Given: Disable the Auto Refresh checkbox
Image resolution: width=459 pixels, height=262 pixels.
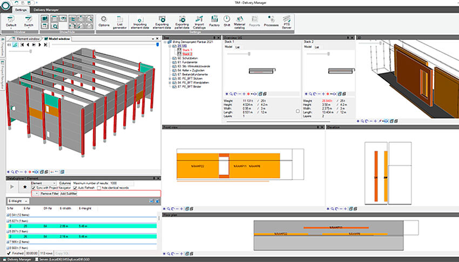Looking at the screenshot, I should [75, 188].
